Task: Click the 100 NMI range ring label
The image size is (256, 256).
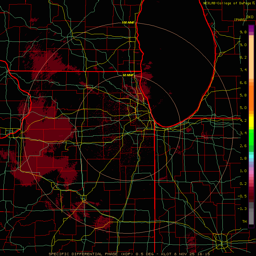Action: pyautogui.click(x=128, y=22)
